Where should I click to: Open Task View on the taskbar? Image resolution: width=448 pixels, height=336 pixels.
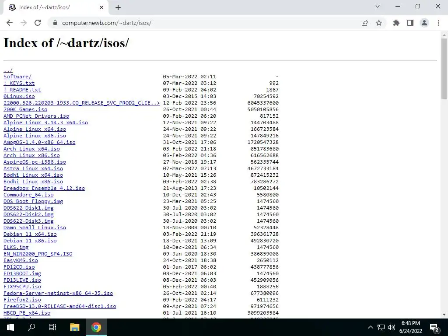(x=52, y=327)
